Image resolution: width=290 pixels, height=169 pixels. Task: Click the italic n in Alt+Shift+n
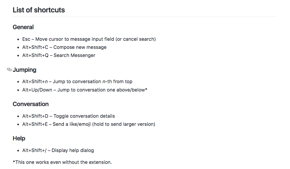click(46, 82)
